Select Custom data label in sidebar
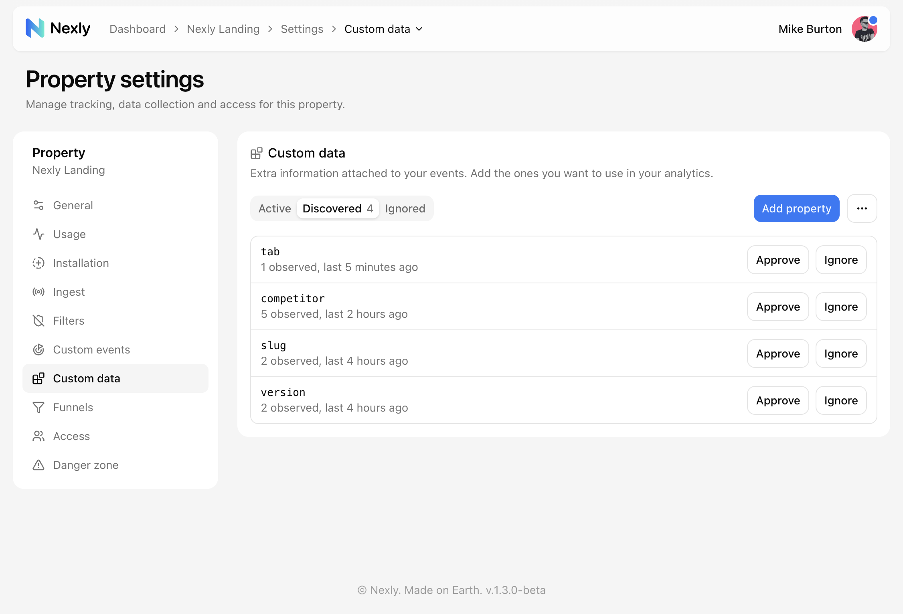 point(87,378)
